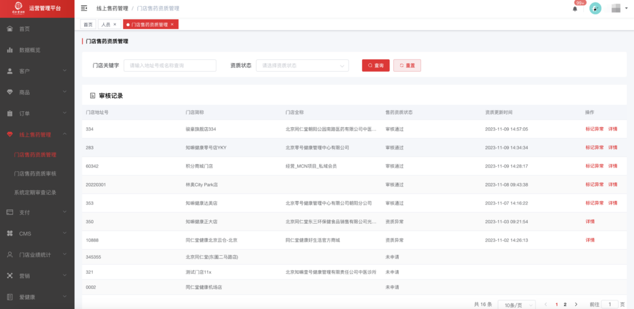
Task: Click store name 积分商城门店
Action: point(199,166)
